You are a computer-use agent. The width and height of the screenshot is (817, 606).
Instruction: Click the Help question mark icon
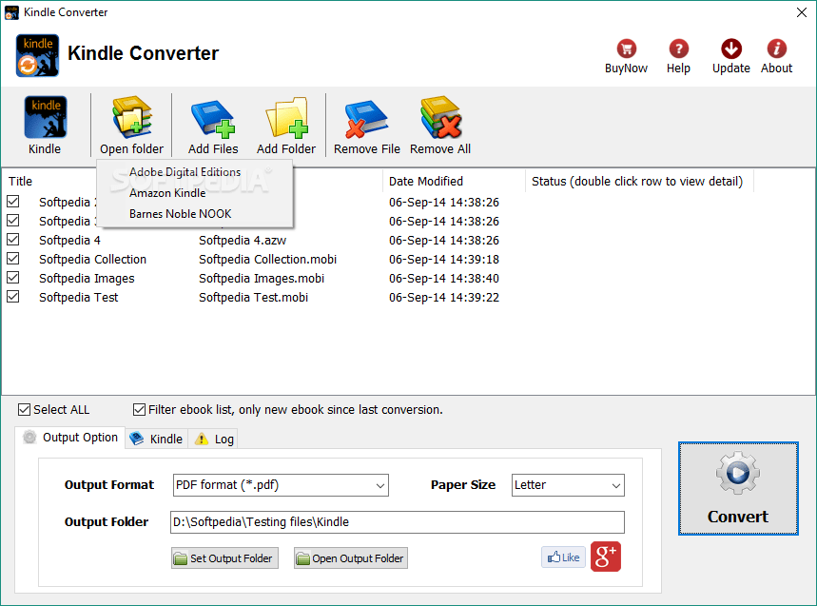point(678,48)
